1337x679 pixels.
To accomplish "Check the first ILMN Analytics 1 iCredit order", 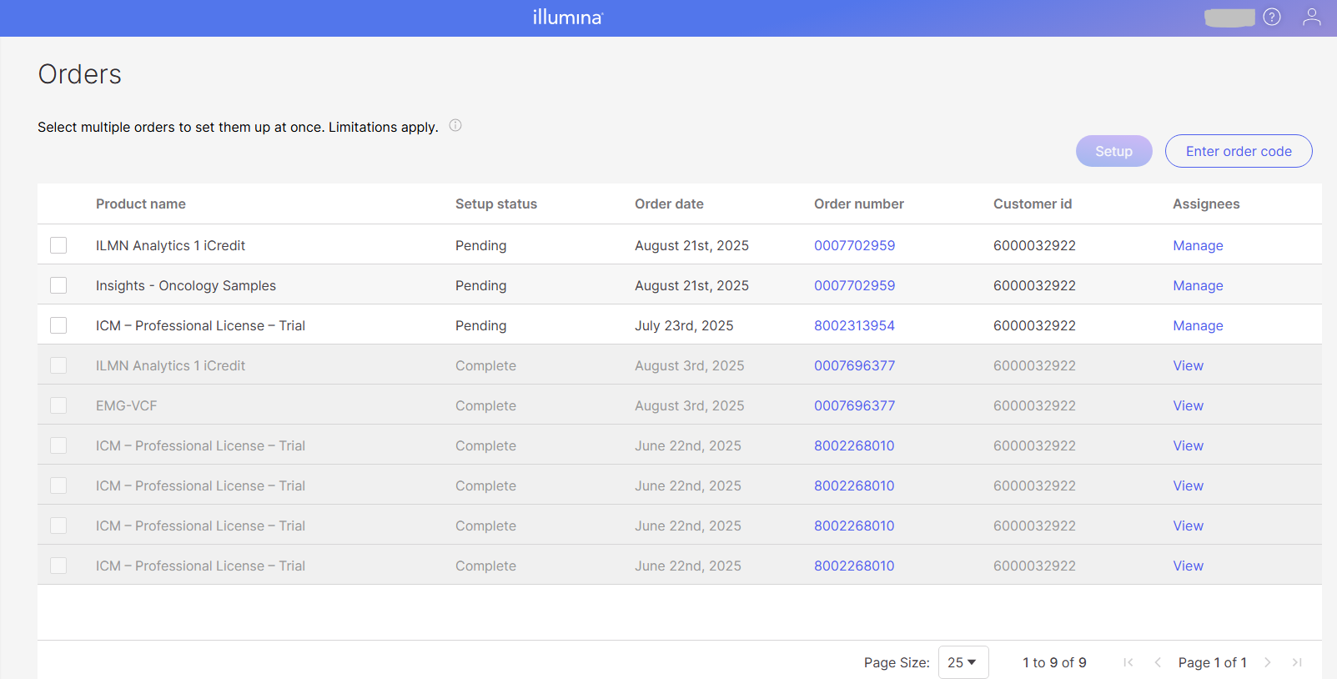I will click(58, 245).
